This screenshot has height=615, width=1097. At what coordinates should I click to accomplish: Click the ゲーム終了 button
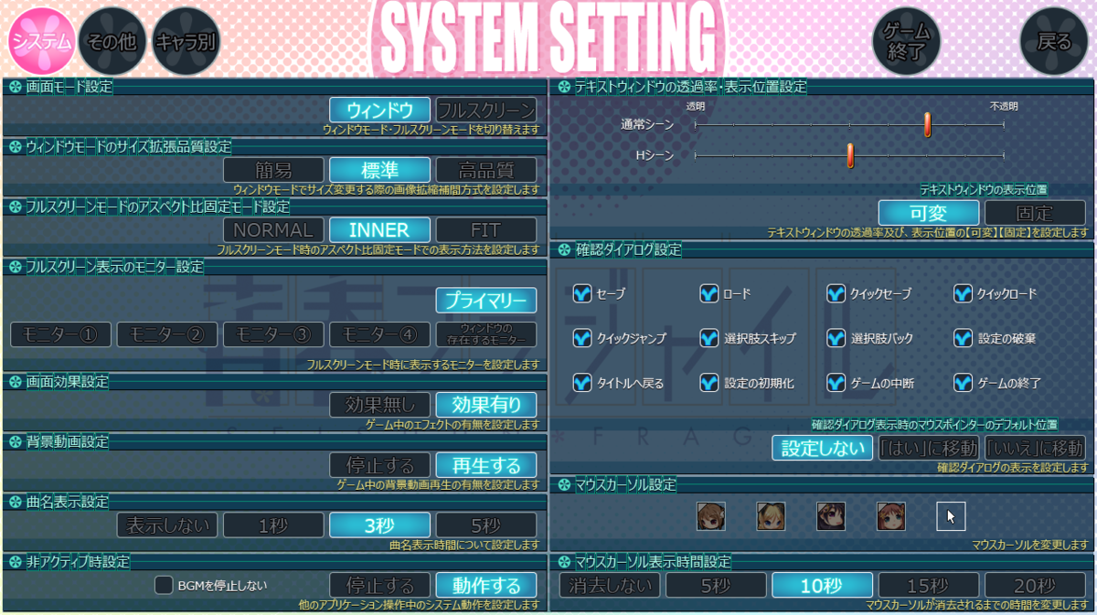(906, 41)
